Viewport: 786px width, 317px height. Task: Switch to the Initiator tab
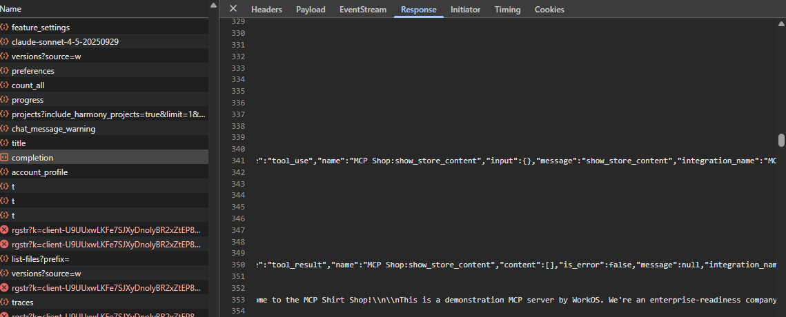pos(465,10)
